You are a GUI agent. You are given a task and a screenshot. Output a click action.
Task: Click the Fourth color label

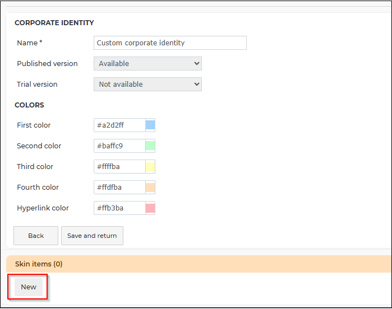click(x=38, y=187)
